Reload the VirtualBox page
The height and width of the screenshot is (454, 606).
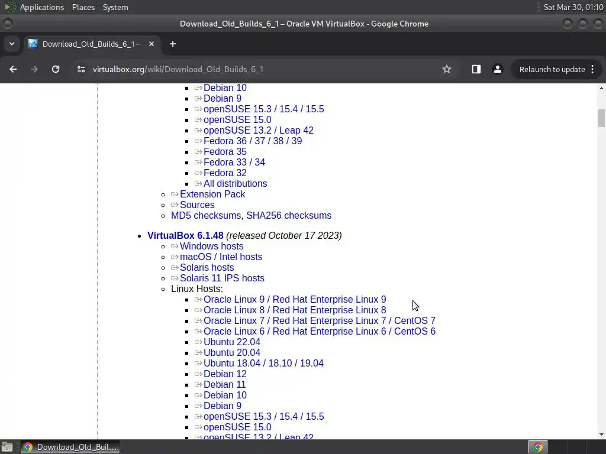[x=56, y=69]
